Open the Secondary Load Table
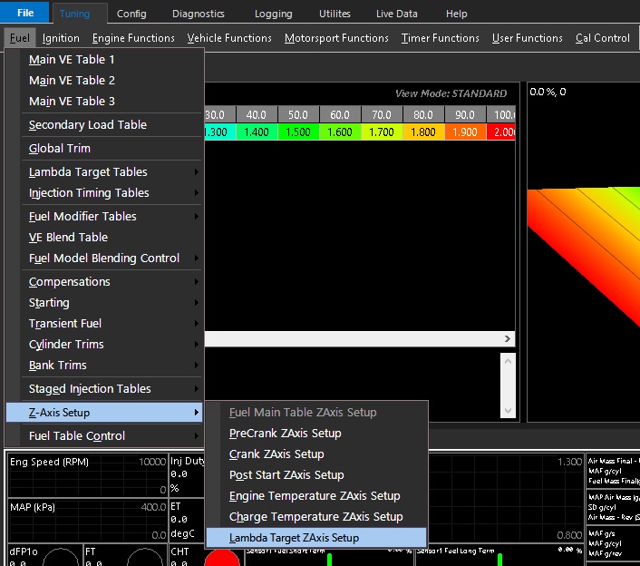The width and height of the screenshot is (640, 566). pyautogui.click(x=87, y=125)
